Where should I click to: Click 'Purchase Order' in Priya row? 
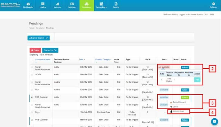(104, 112)
